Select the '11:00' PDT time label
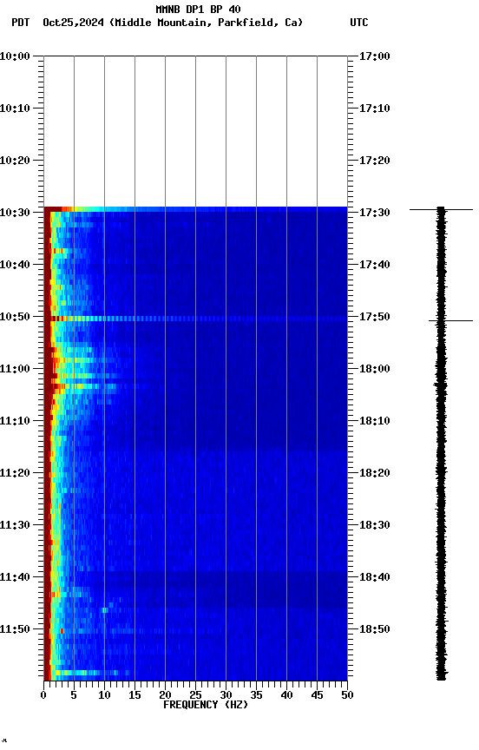Screen dimensions: 479x750 tap(15, 369)
